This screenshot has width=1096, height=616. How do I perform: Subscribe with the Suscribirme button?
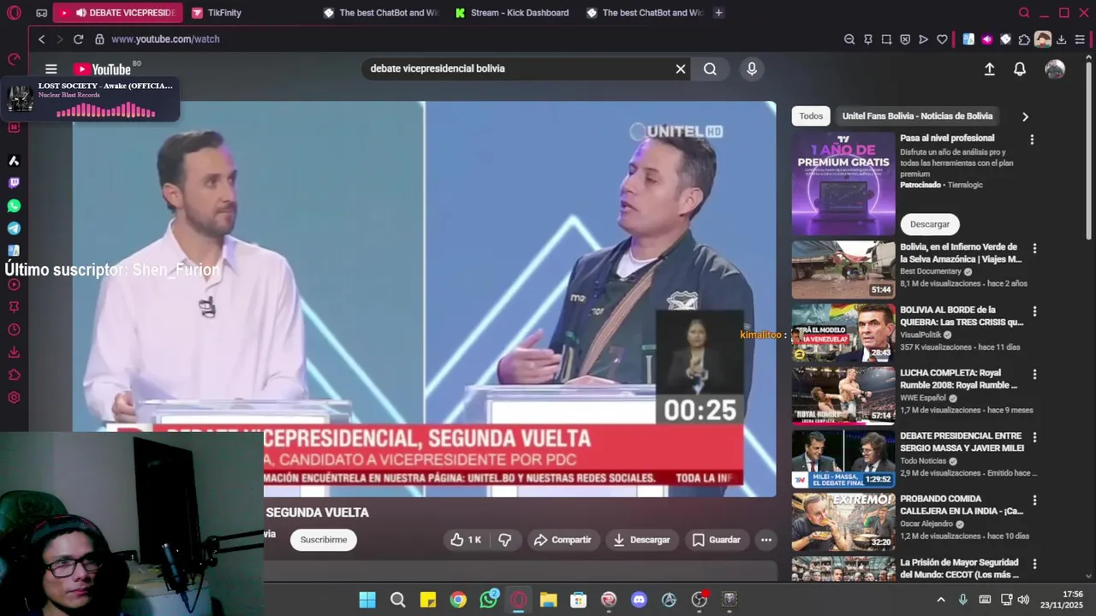point(324,540)
